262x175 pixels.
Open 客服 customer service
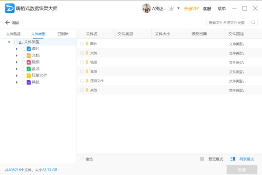coord(207,9)
